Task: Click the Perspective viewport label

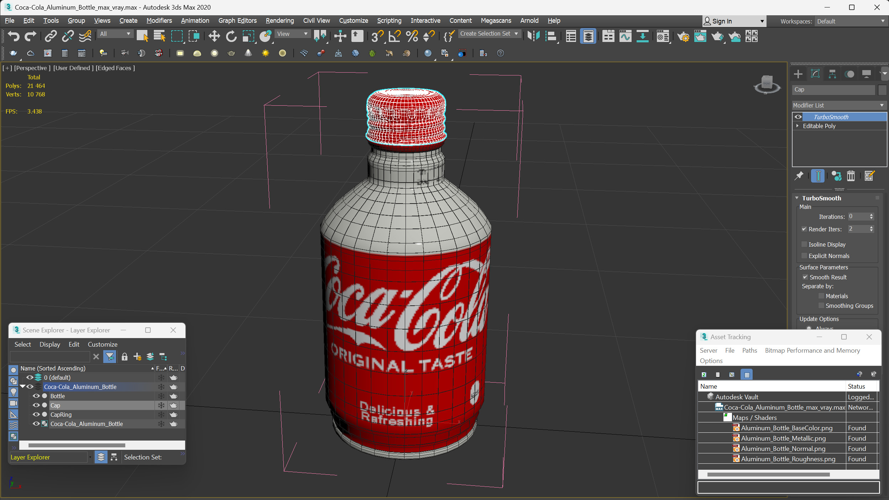Action: (x=32, y=68)
